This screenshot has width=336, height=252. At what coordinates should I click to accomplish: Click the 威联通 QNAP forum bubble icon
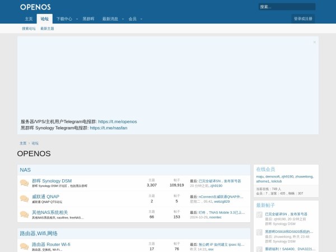tap(24, 199)
